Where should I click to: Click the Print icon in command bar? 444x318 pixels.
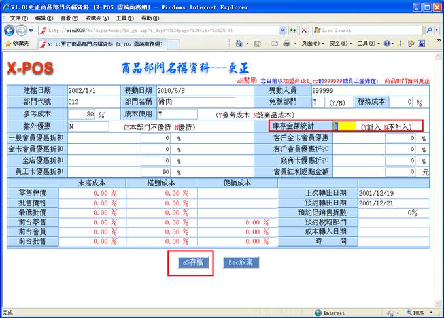[286, 43]
